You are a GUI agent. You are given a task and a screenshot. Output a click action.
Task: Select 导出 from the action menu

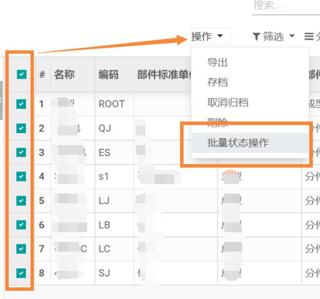click(217, 62)
